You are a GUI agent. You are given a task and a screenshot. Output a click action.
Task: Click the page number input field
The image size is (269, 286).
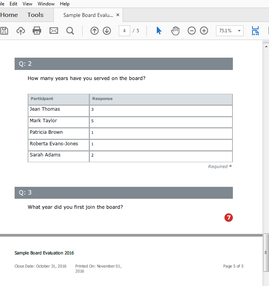point(125,31)
